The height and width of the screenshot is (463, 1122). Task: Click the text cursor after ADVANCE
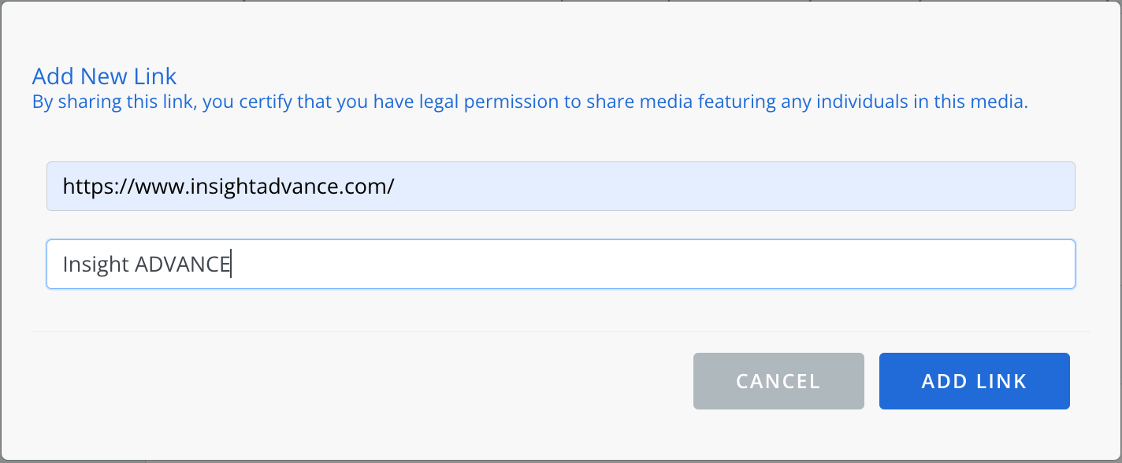(231, 265)
